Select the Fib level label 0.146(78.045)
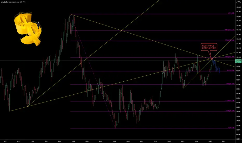 pos(230,111)
